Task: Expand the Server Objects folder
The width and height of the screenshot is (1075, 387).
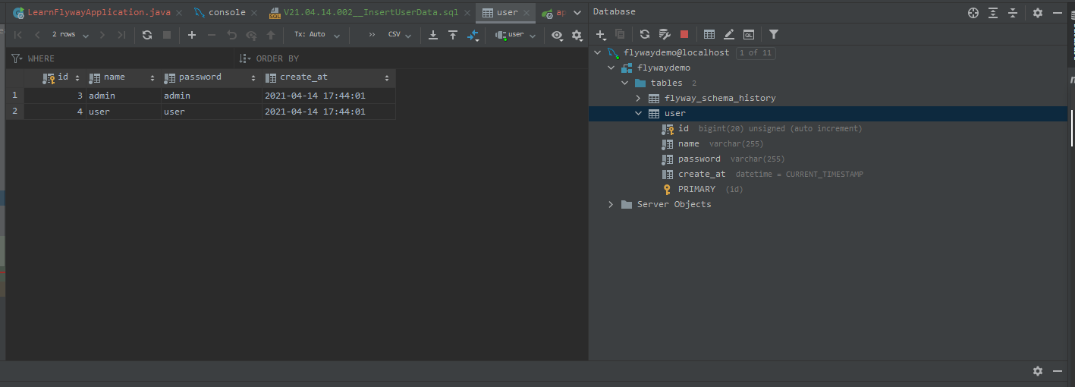Action: pos(611,205)
